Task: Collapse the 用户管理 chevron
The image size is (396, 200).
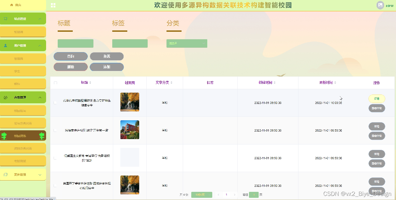Action: (x=40, y=46)
